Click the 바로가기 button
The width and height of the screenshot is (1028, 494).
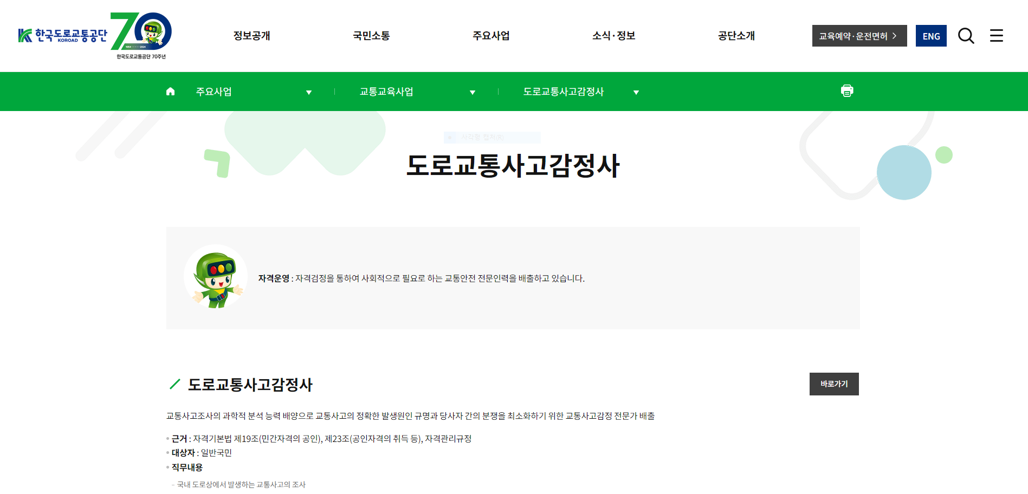[833, 384]
